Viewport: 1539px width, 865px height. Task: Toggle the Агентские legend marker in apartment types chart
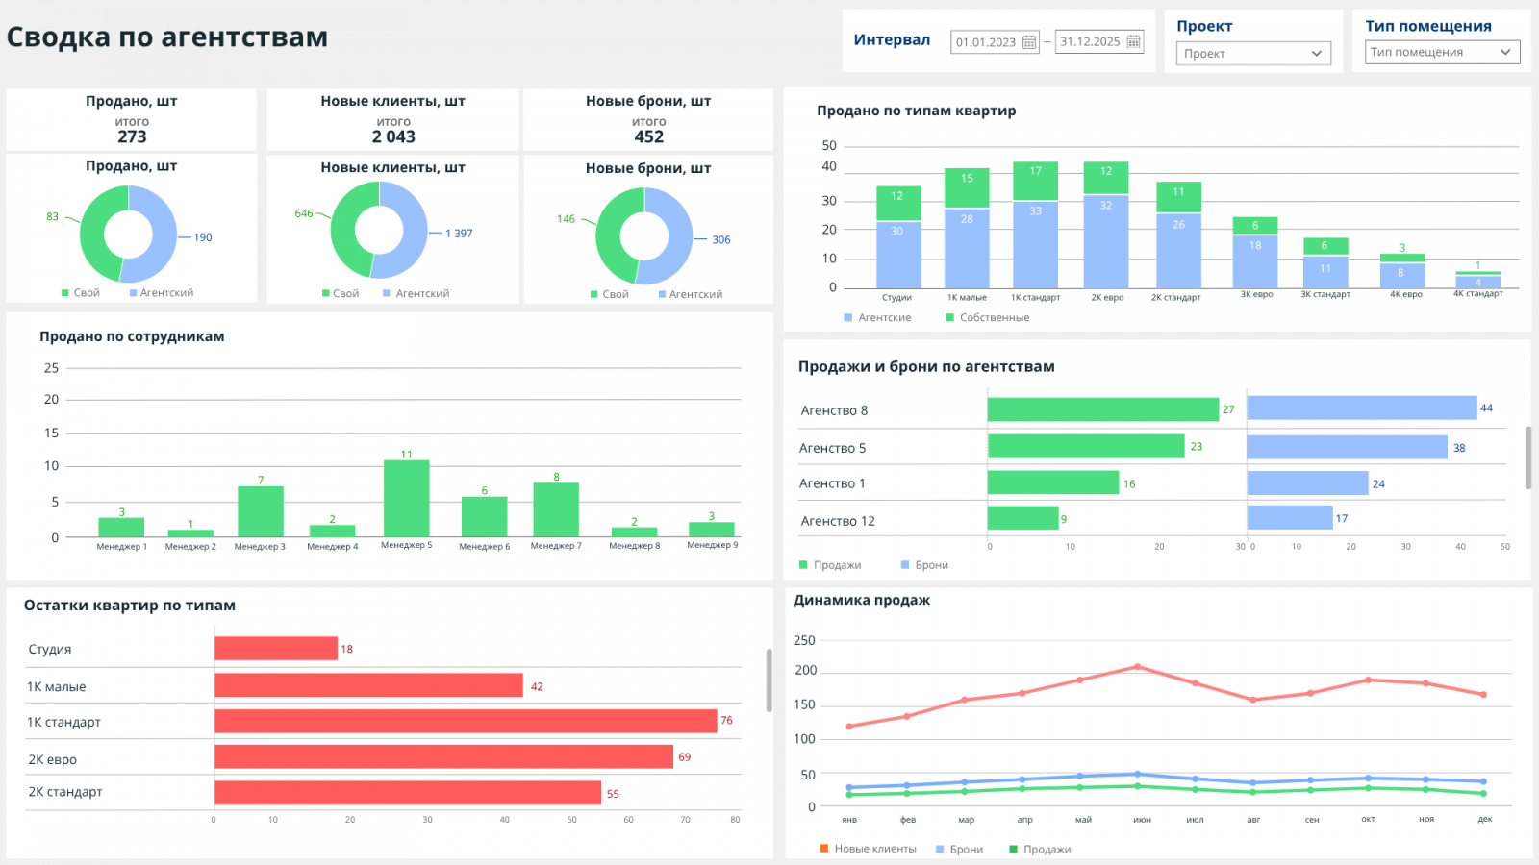coord(848,317)
